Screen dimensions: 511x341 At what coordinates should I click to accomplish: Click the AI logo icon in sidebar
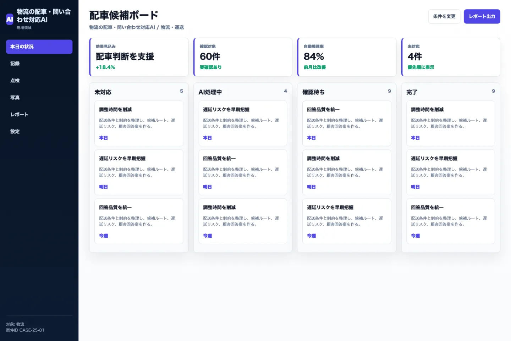[x=10, y=19]
